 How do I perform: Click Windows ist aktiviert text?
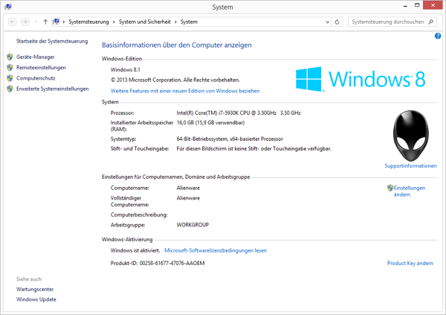(x=135, y=250)
